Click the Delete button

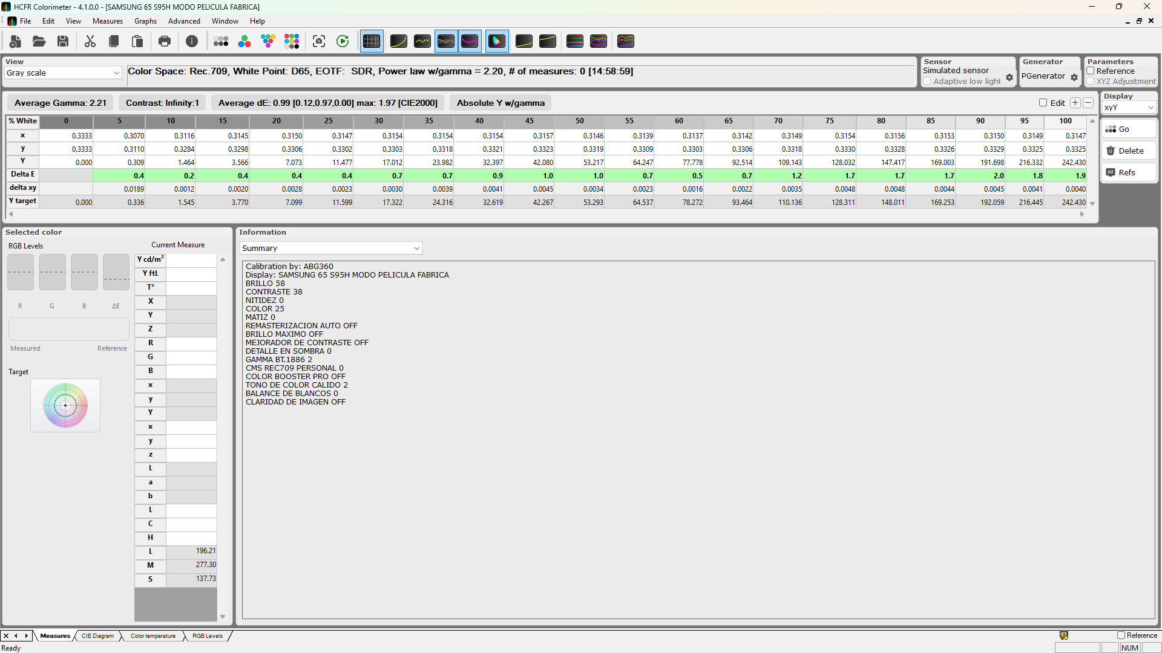[1129, 151]
